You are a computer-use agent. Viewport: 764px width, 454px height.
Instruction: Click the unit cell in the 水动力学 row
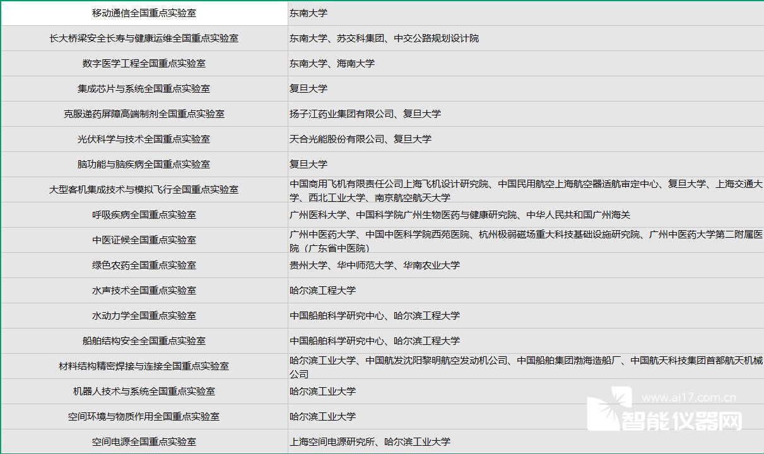click(x=526, y=316)
